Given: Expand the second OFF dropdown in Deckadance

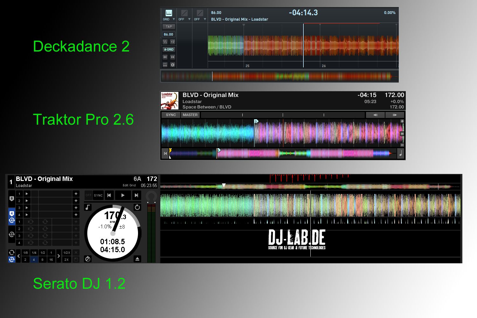Looking at the screenshot, I should tap(205, 19).
